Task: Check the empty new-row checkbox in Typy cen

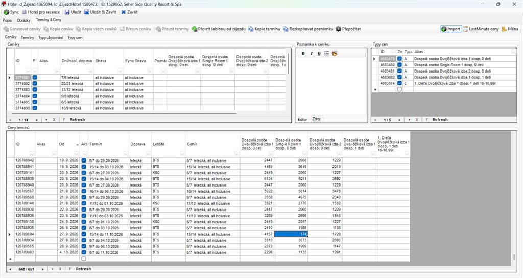Action: tap(399, 89)
